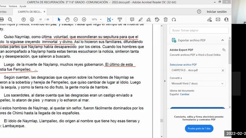The height and width of the screenshot is (138, 246).
Task: Click the Export PDF document icon
Action: pyautogui.click(x=174, y=40)
